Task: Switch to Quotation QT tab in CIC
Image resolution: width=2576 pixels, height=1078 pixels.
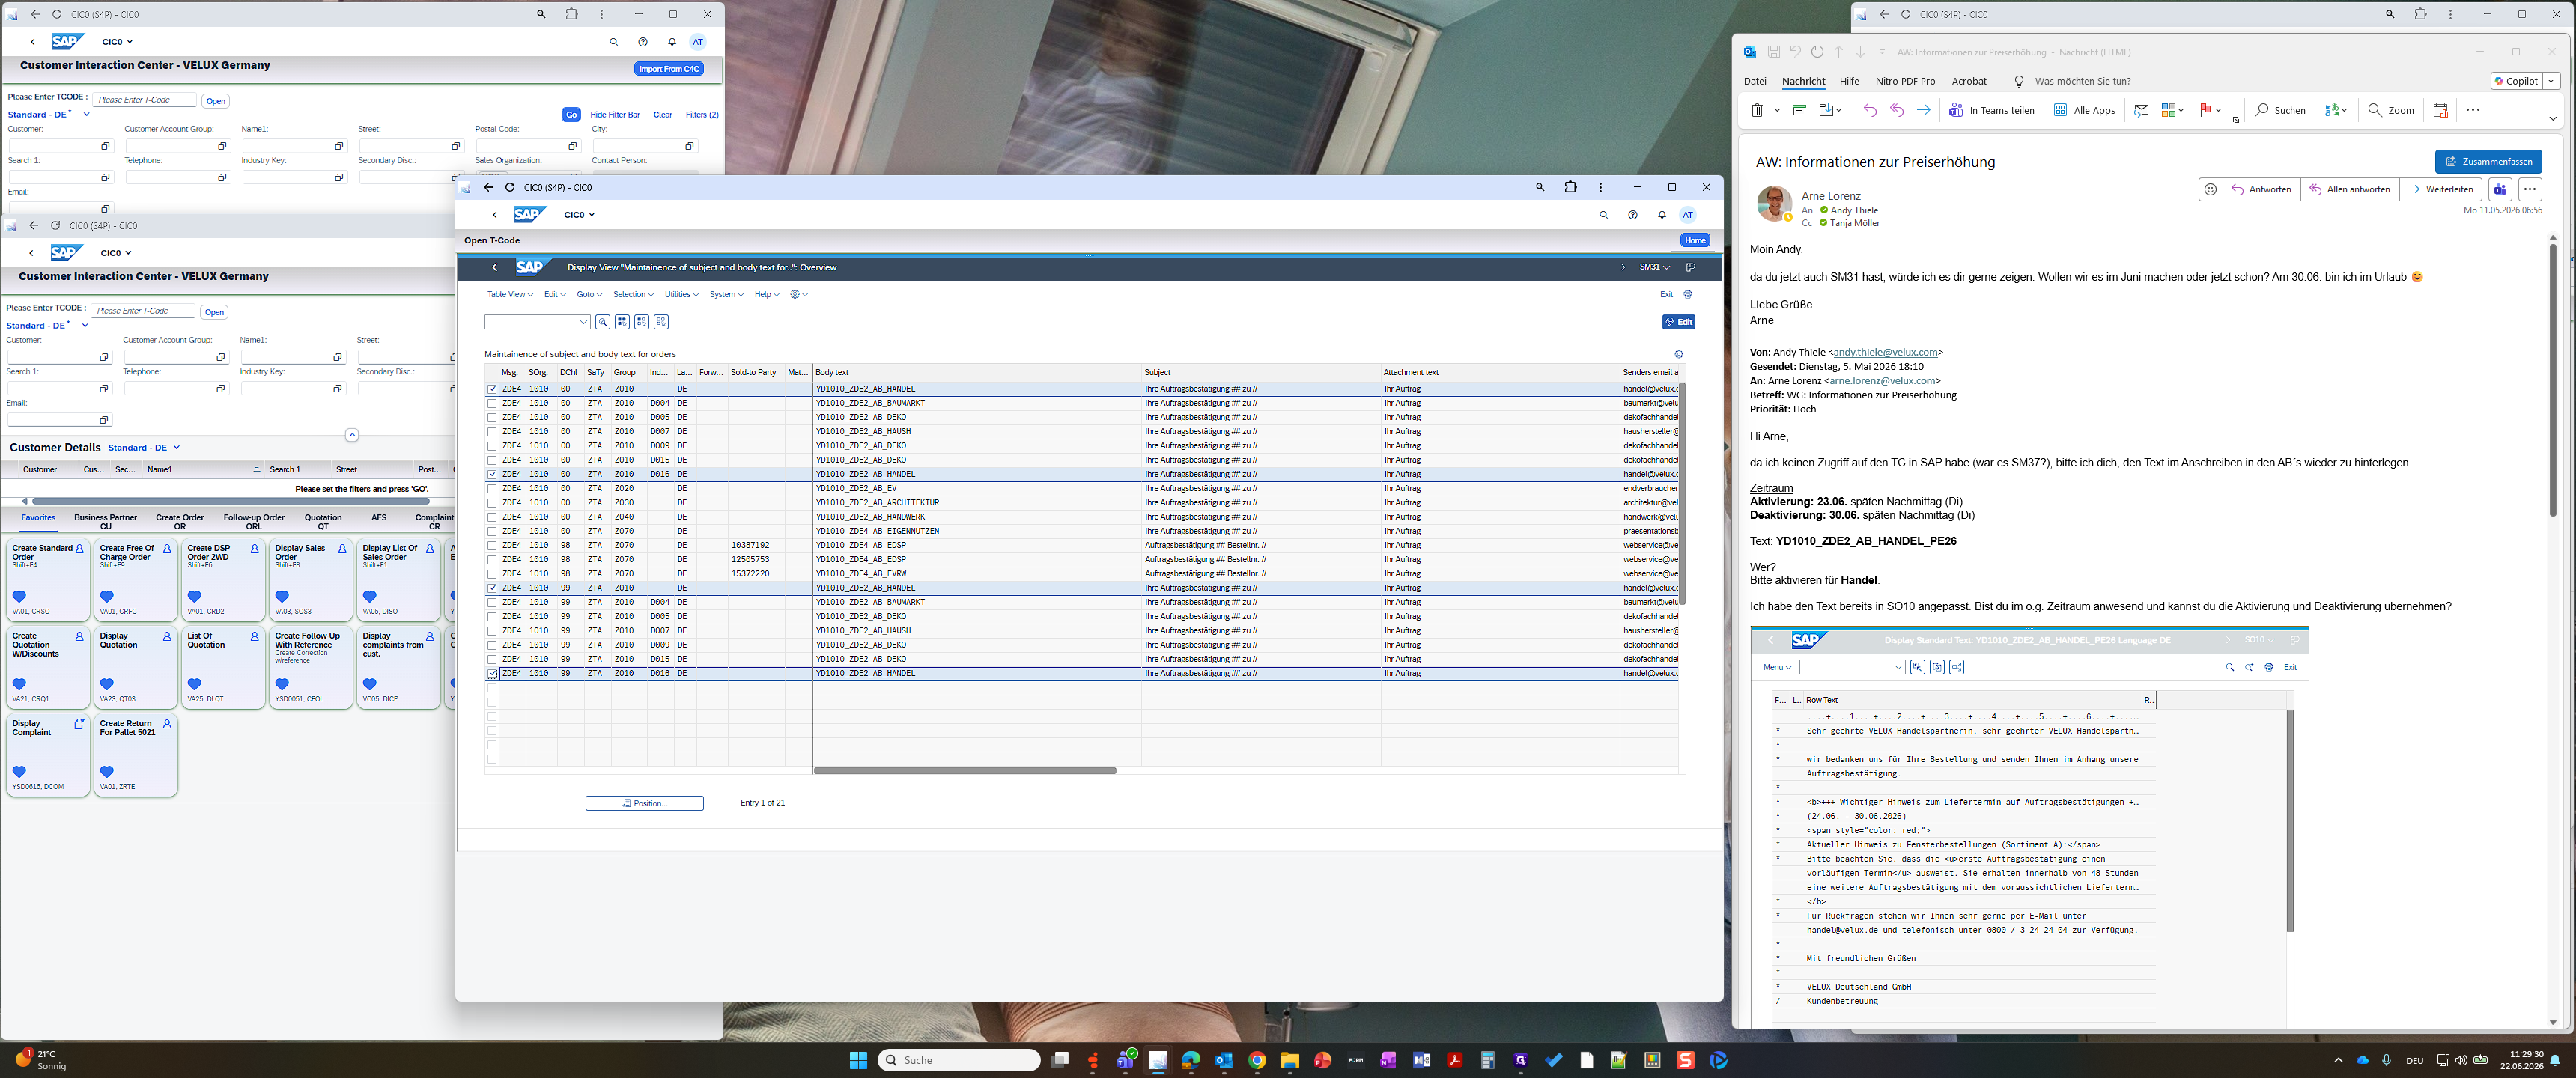Action: tap(323, 522)
